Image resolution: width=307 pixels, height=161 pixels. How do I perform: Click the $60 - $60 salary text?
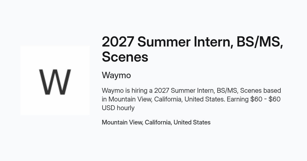point(265,99)
